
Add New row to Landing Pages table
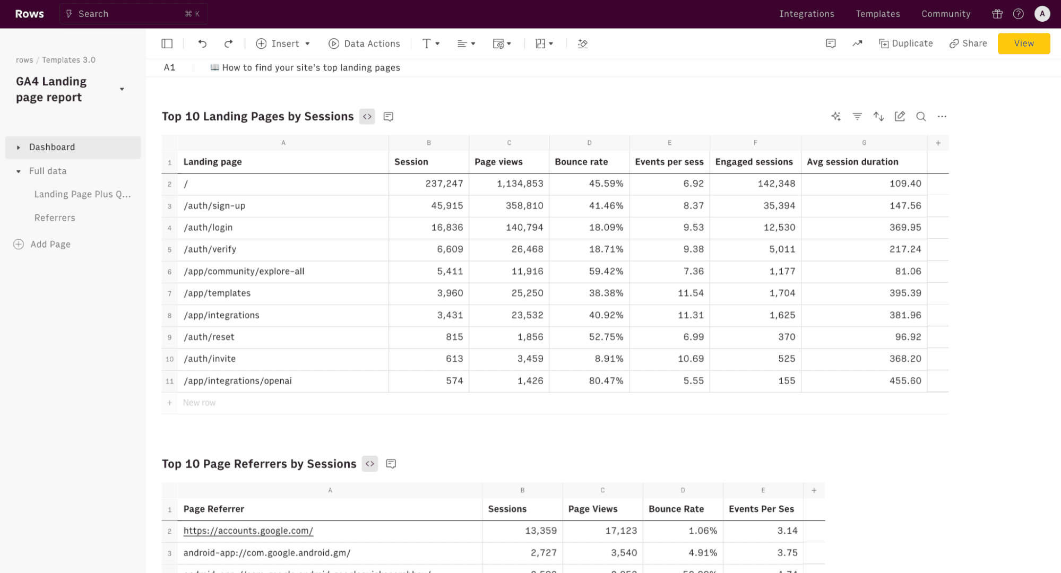tap(199, 403)
